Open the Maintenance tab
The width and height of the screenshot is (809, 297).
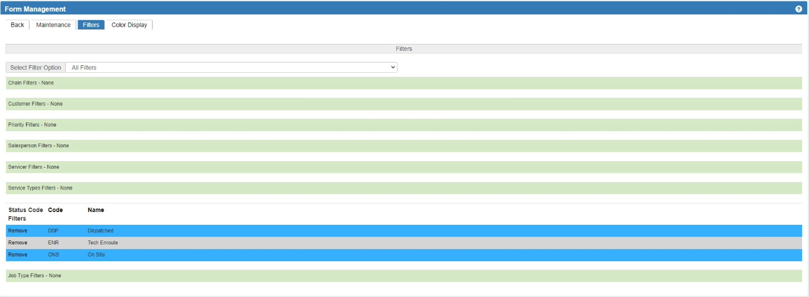coord(53,25)
